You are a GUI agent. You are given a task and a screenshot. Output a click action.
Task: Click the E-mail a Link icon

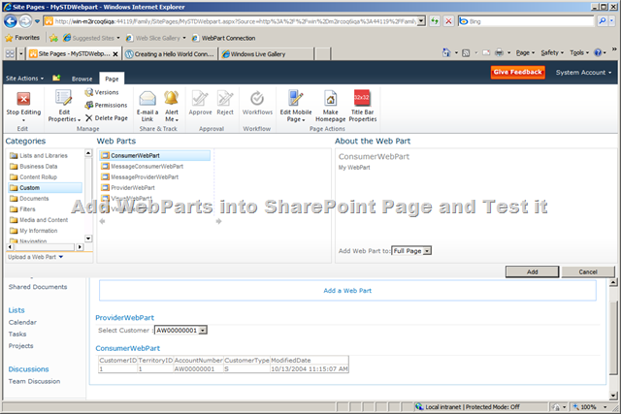[147, 98]
